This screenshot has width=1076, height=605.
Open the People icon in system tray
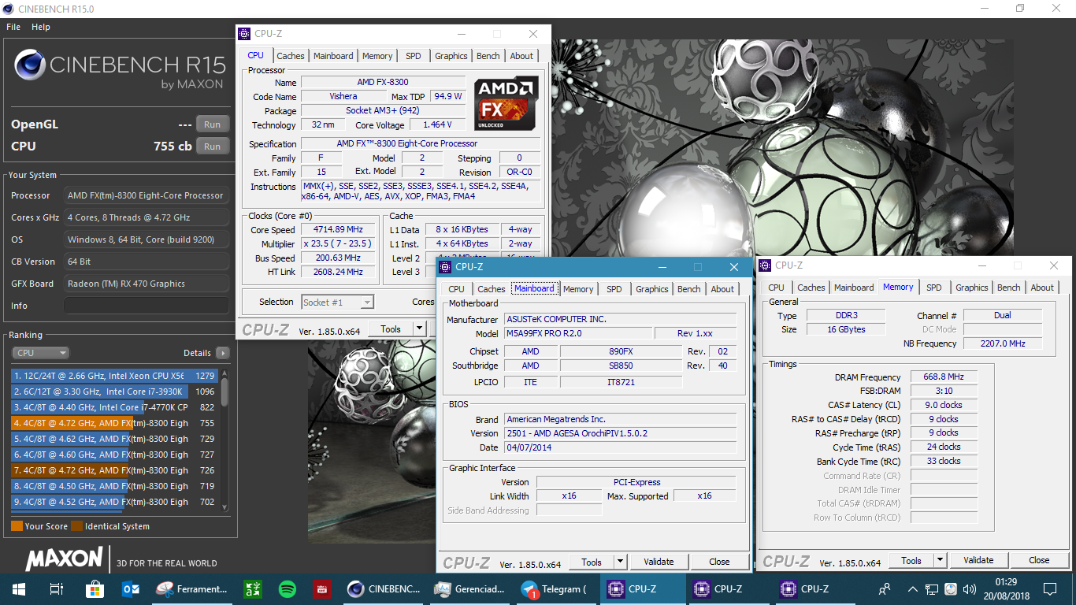tap(885, 588)
